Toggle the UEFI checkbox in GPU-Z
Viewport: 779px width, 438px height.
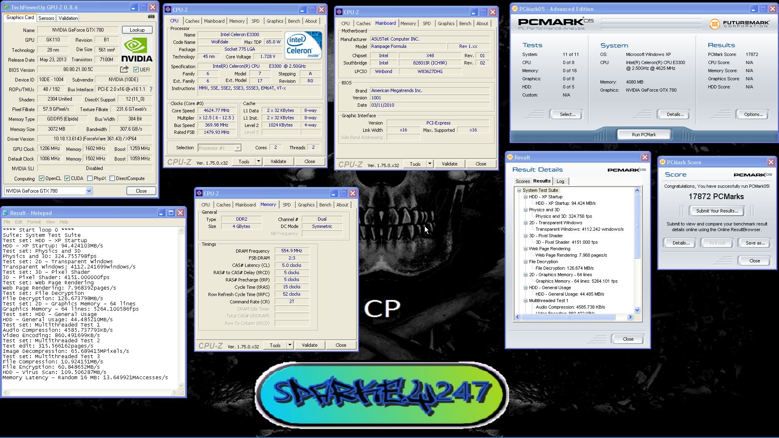click(x=136, y=70)
